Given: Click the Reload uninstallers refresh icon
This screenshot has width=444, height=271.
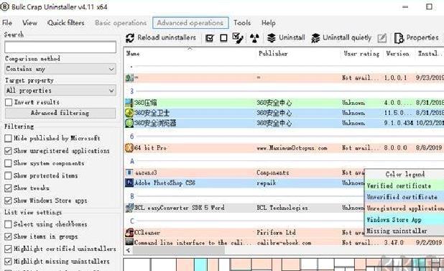Looking at the screenshot, I should coord(130,37).
